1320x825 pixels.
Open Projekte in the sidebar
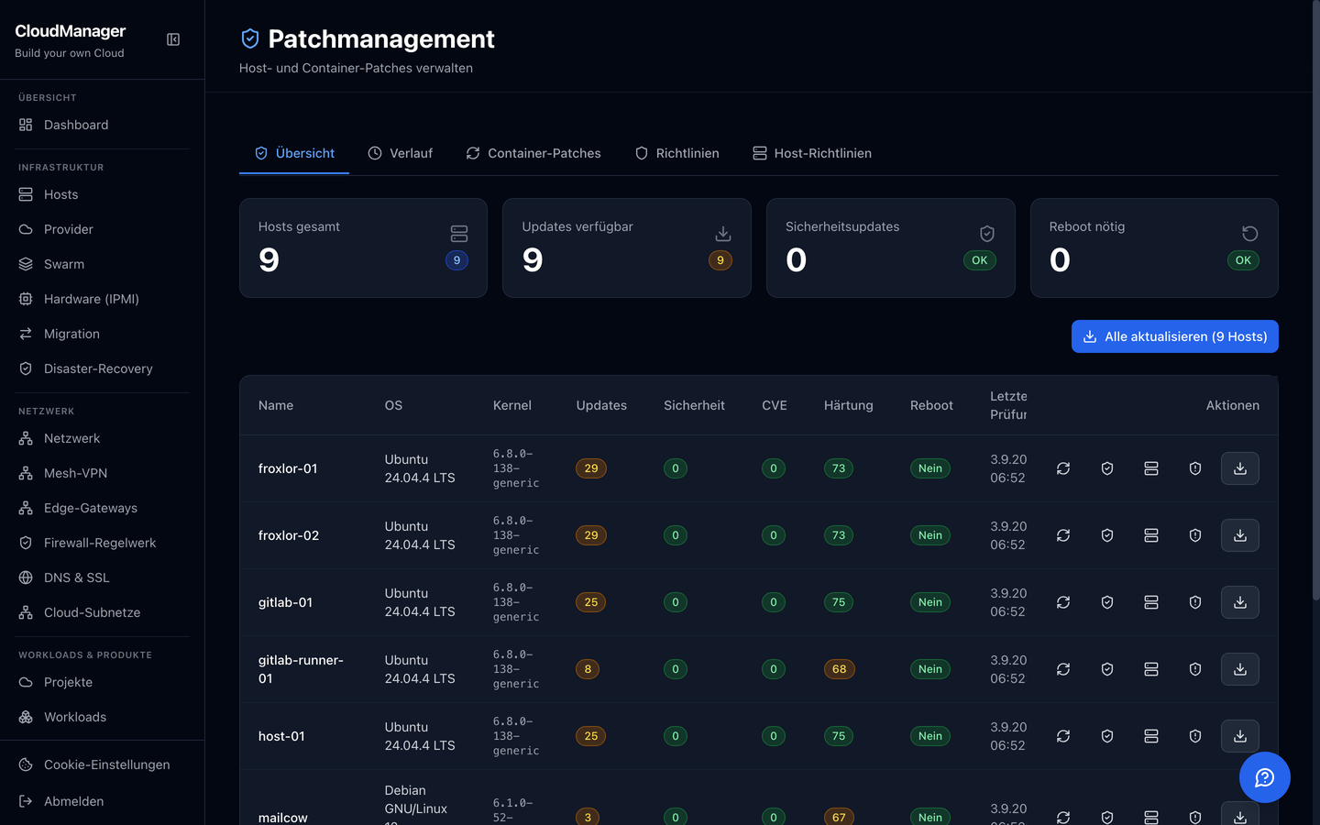click(x=103, y=682)
